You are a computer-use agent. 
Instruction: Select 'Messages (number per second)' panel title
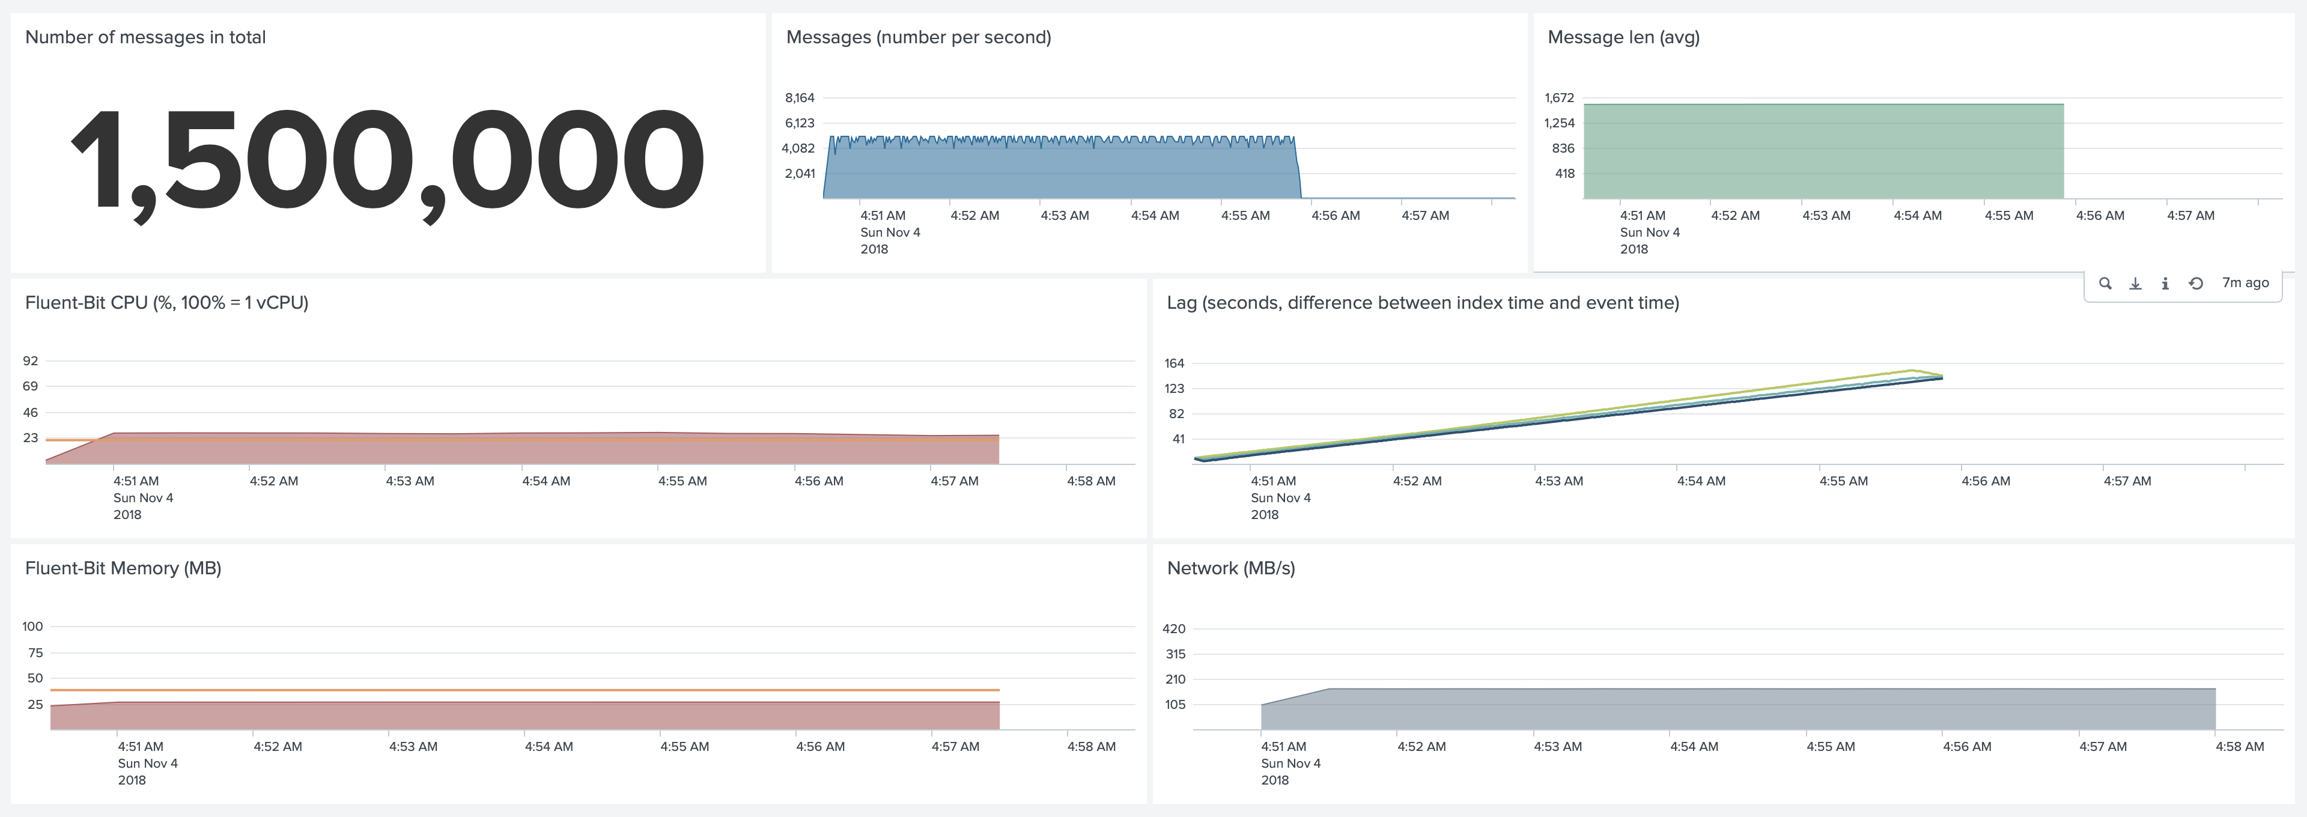(x=919, y=37)
